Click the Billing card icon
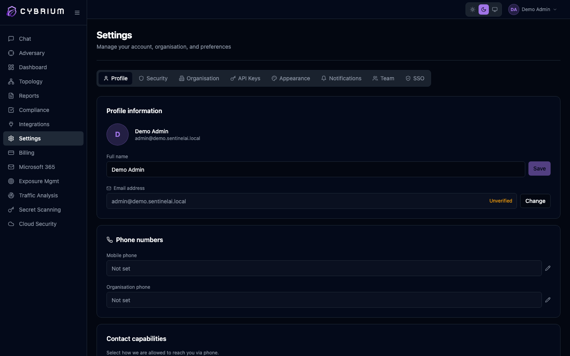Image resolution: width=570 pixels, height=356 pixels. [x=11, y=153]
